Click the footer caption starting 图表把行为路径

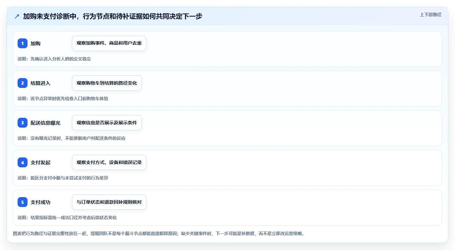point(159,233)
